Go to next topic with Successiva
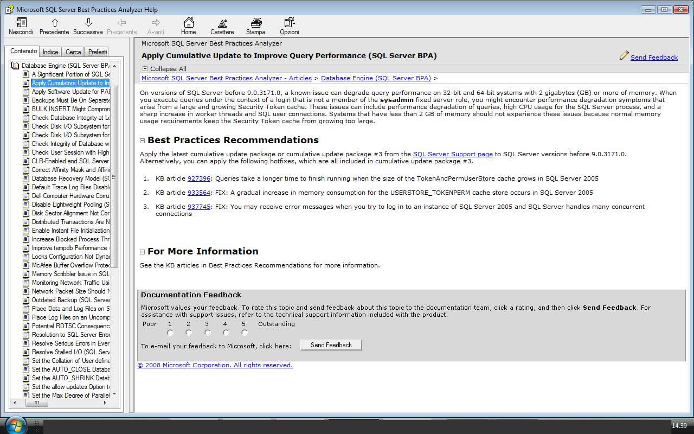Viewport: 694px width, 434px height. (x=88, y=26)
